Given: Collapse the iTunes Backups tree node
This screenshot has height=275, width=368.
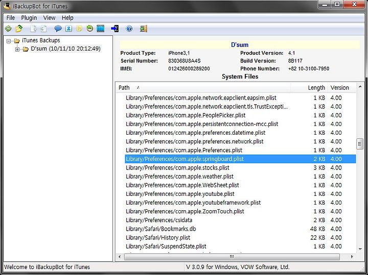Looking at the screenshot, I should [9, 41].
